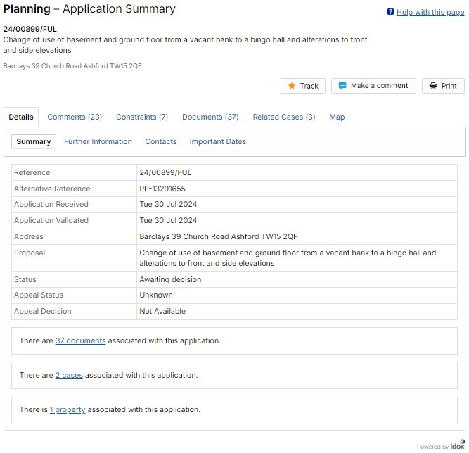
Task: Open the Comments (23) tab
Action: [75, 117]
